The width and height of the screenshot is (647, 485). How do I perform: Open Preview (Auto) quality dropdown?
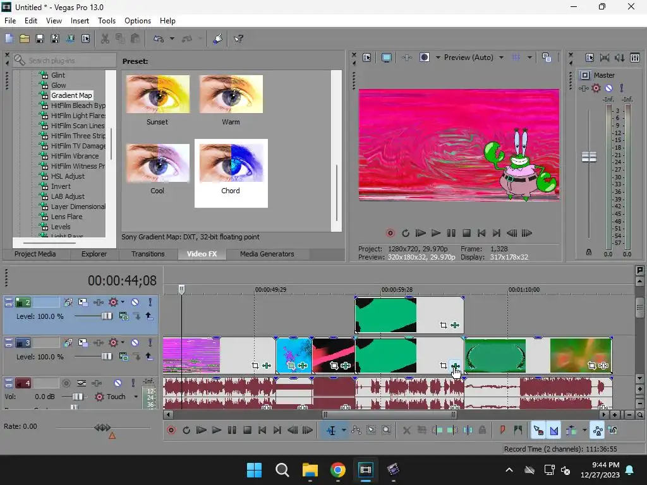(501, 57)
